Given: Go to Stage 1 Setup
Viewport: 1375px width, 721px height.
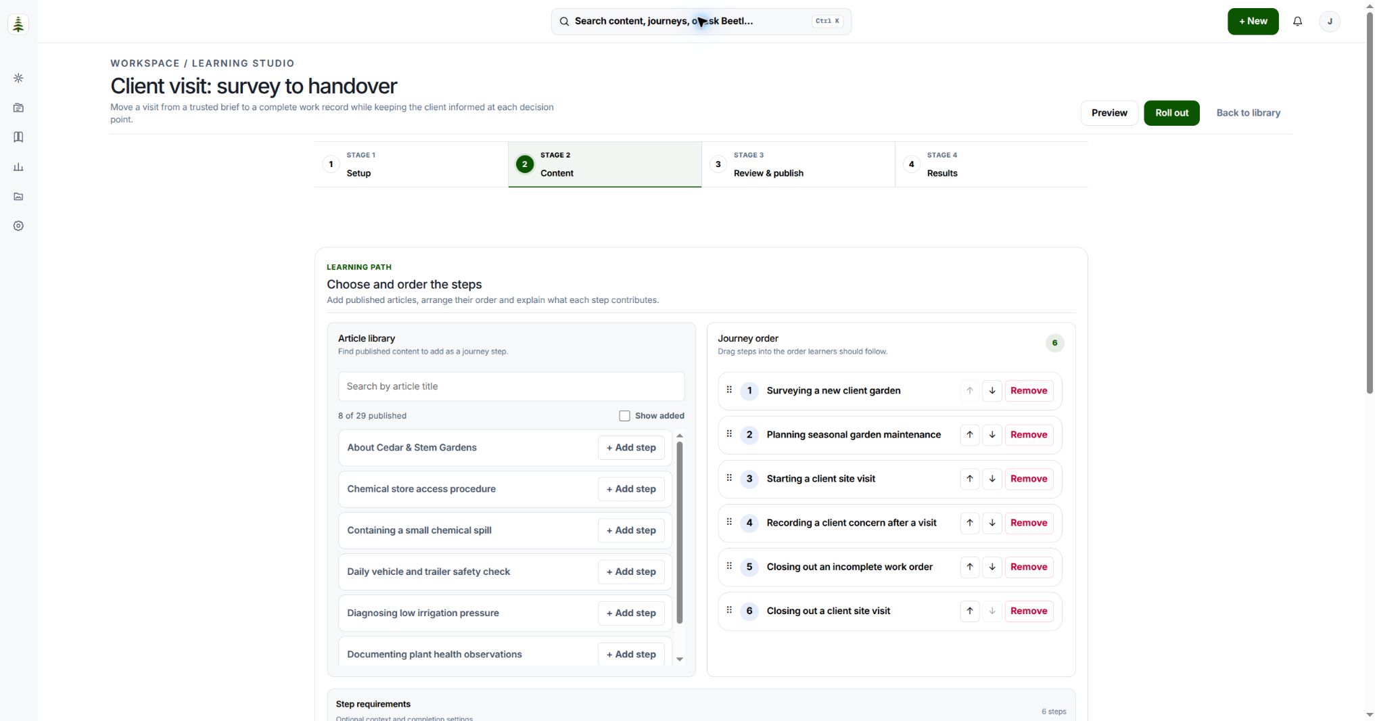Looking at the screenshot, I should point(411,164).
